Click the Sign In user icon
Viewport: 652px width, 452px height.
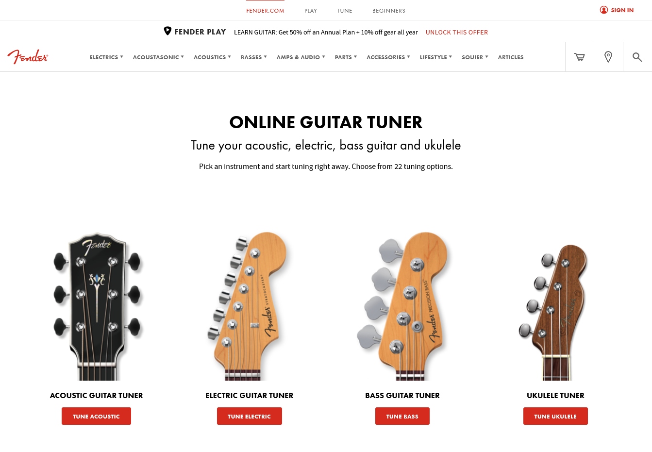[604, 10]
